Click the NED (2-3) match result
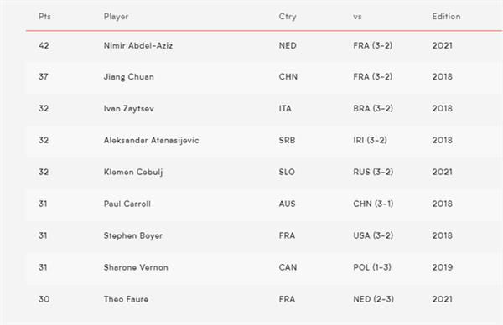The image size is (503, 325). coord(373,299)
